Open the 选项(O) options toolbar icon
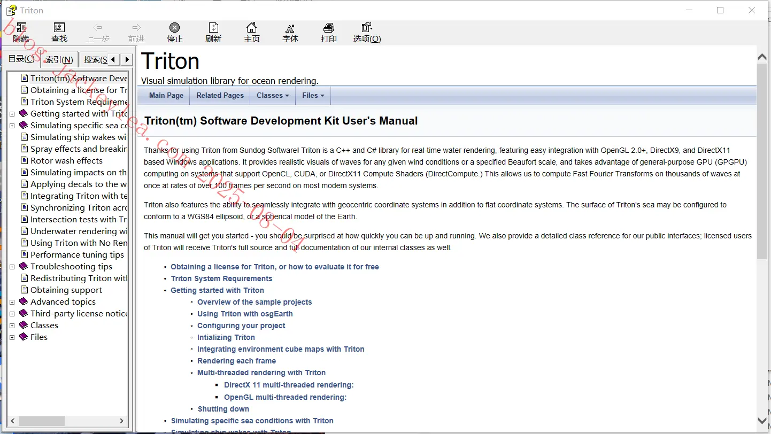The height and width of the screenshot is (434, 771). (x=367, y=33)
